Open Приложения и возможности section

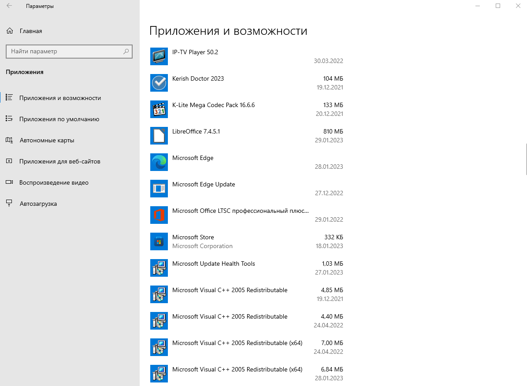[x=70, y=98]
